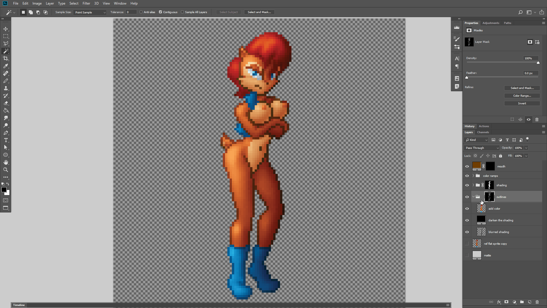This screenshot has width=547, height=308.
Task: Click the delete layer trash icon
Action: click(537, 302)
